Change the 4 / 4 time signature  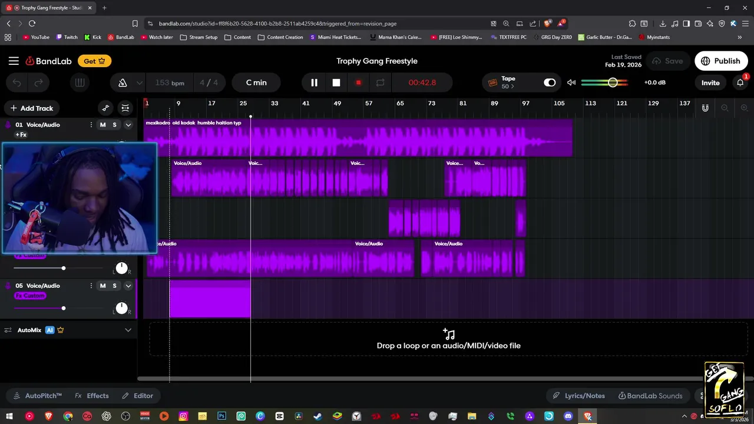click(x=209, y=82)
